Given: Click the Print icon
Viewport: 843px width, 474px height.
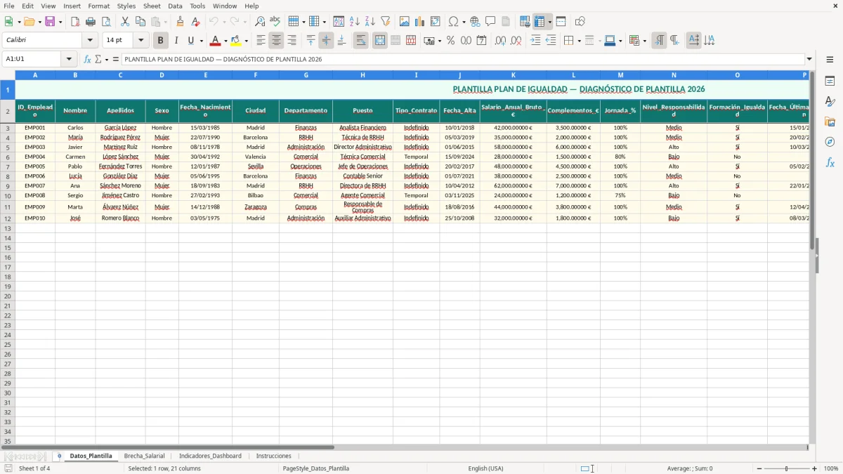Looking at the screenshot, I should click(x=91, y=22).
